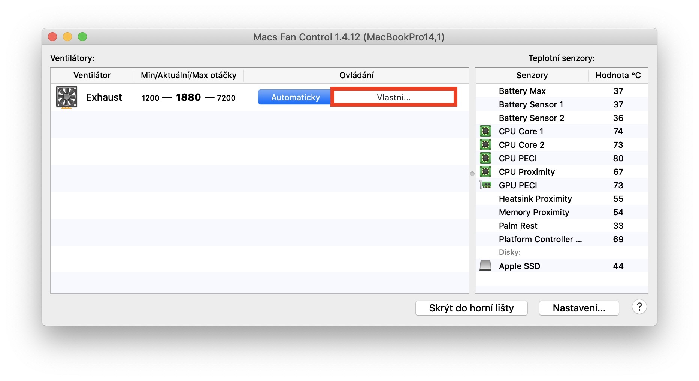The image size is (699, 381).
Task: Click the Ventilátory: section label
Action: coord(72,58)
